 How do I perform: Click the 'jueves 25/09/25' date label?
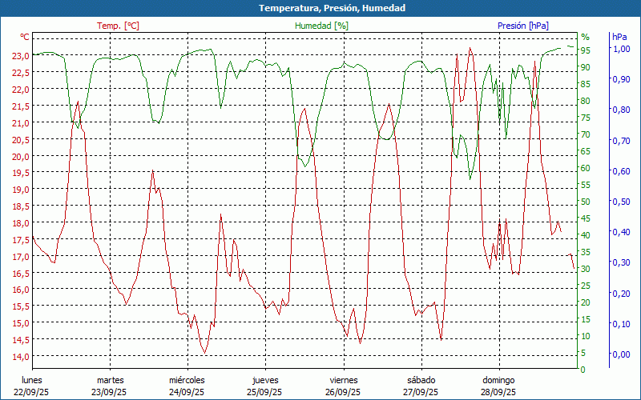click(x=264, y=386)
